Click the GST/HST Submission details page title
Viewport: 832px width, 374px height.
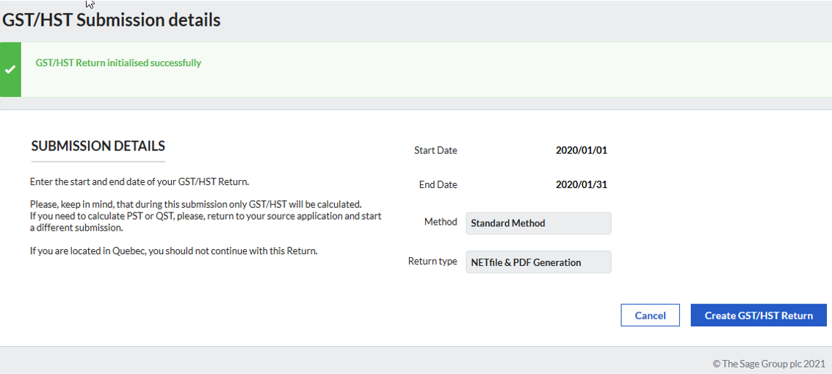point(111,20)
